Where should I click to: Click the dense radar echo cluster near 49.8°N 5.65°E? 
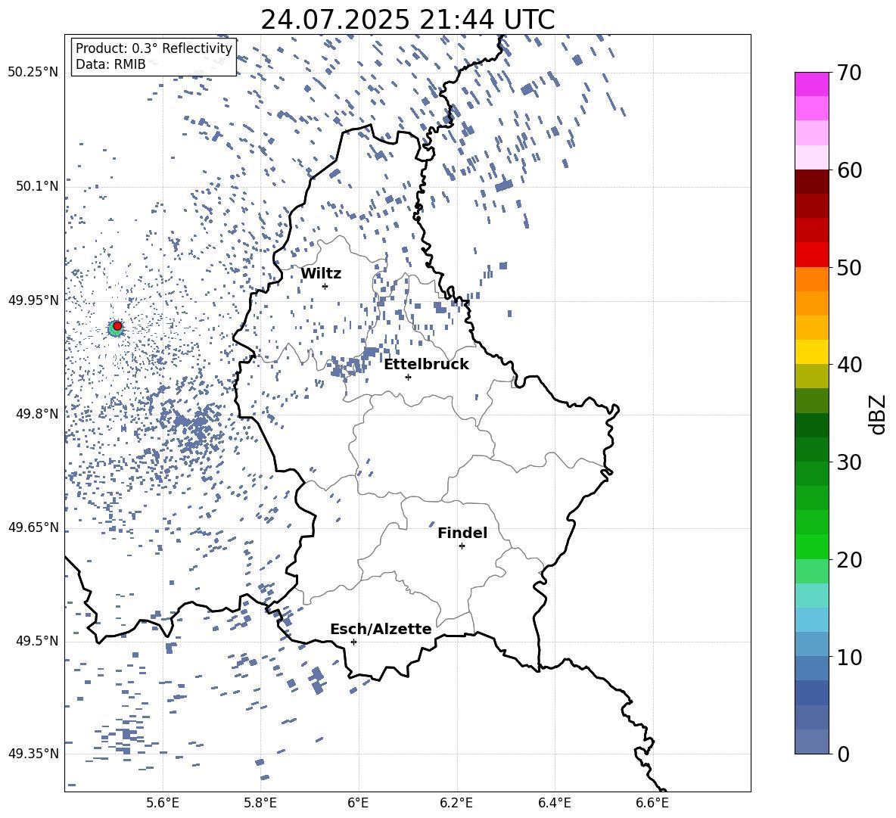191,425
